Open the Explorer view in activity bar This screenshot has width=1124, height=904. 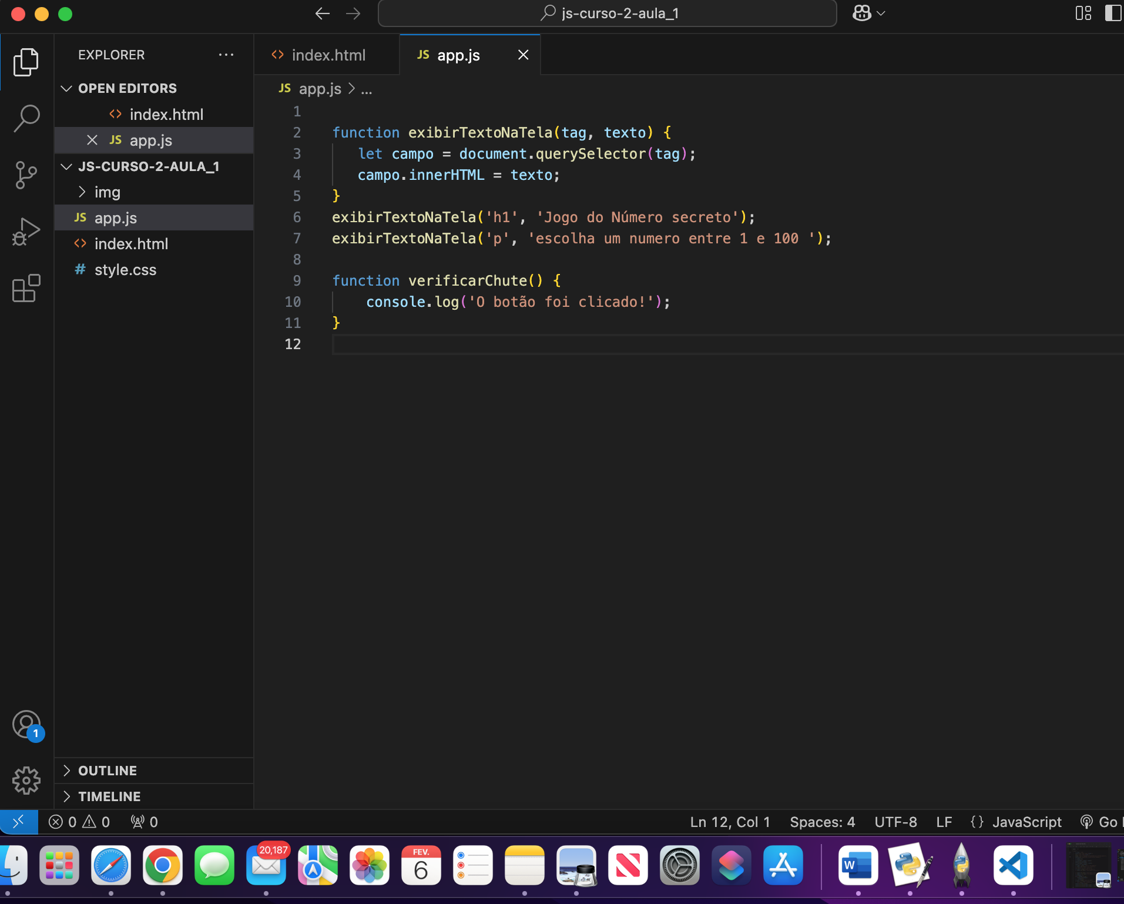26,62
